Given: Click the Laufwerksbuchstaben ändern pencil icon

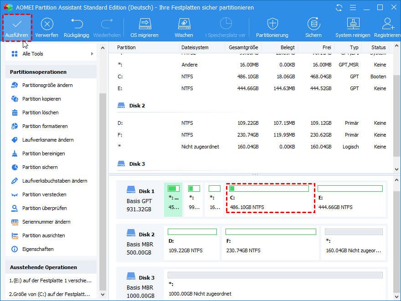Looking at the screenshot, I should (x=15, y=181).
